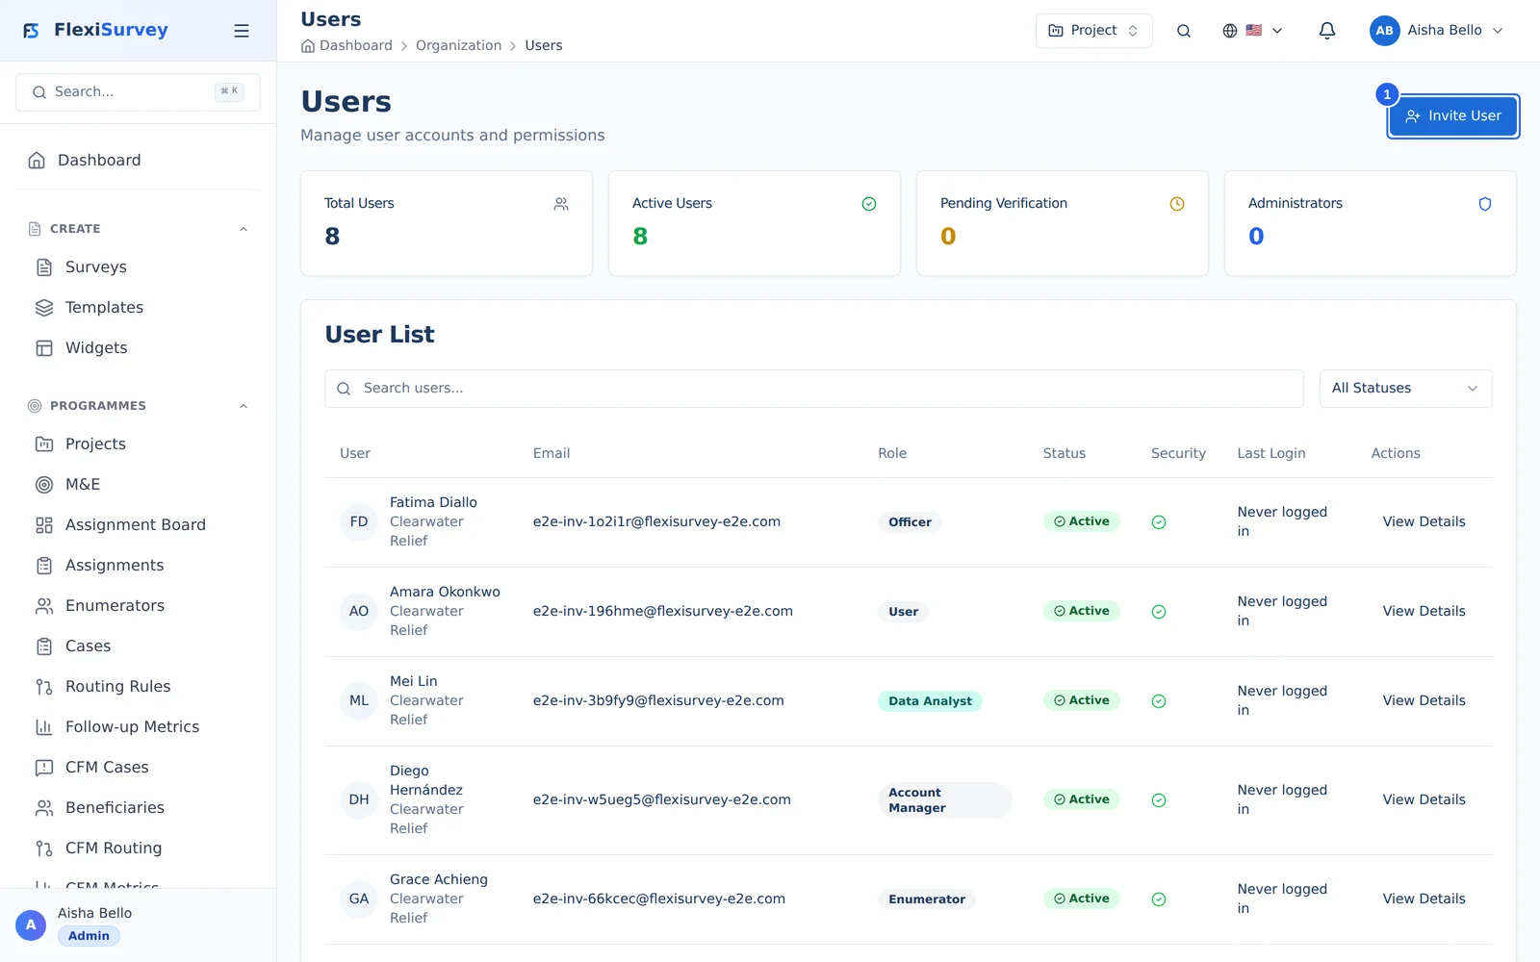1540x962 pixels.
Task: Click the Templates layers icon in the sidebar
Action: [x=44, y=308]
